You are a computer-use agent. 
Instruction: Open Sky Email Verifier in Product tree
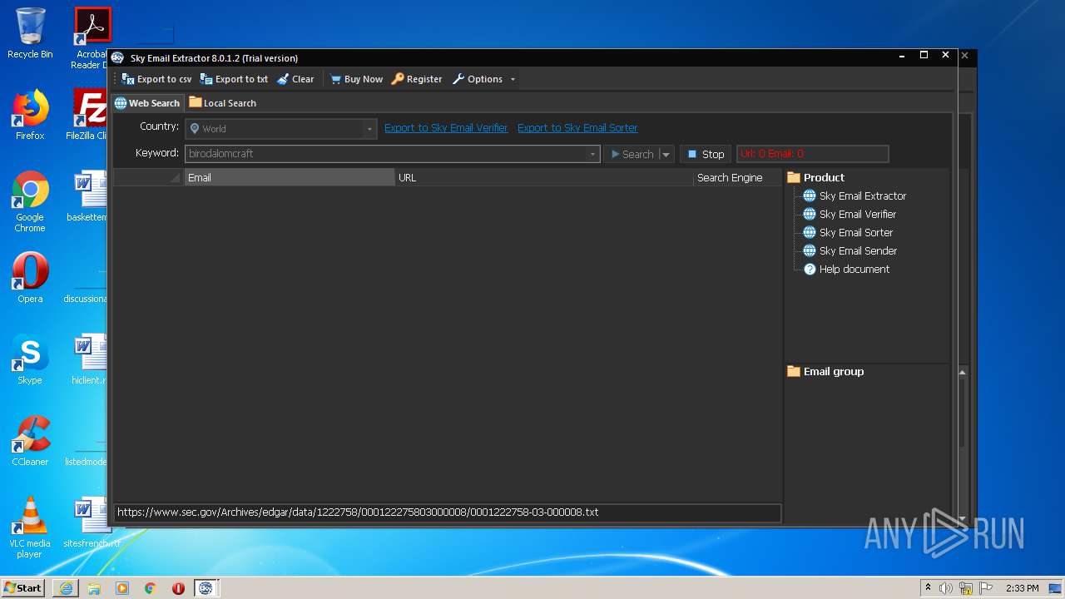[x=849, y=214]
